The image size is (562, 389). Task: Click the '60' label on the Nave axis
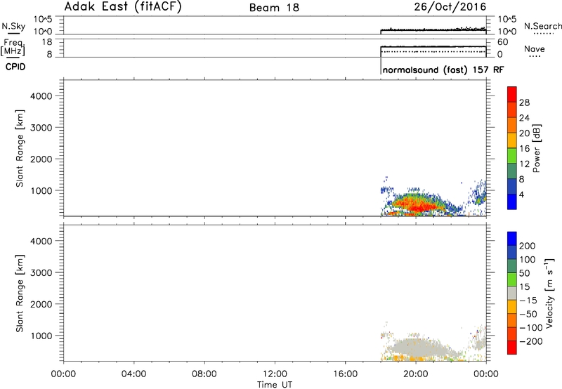[x=503, y=42]
